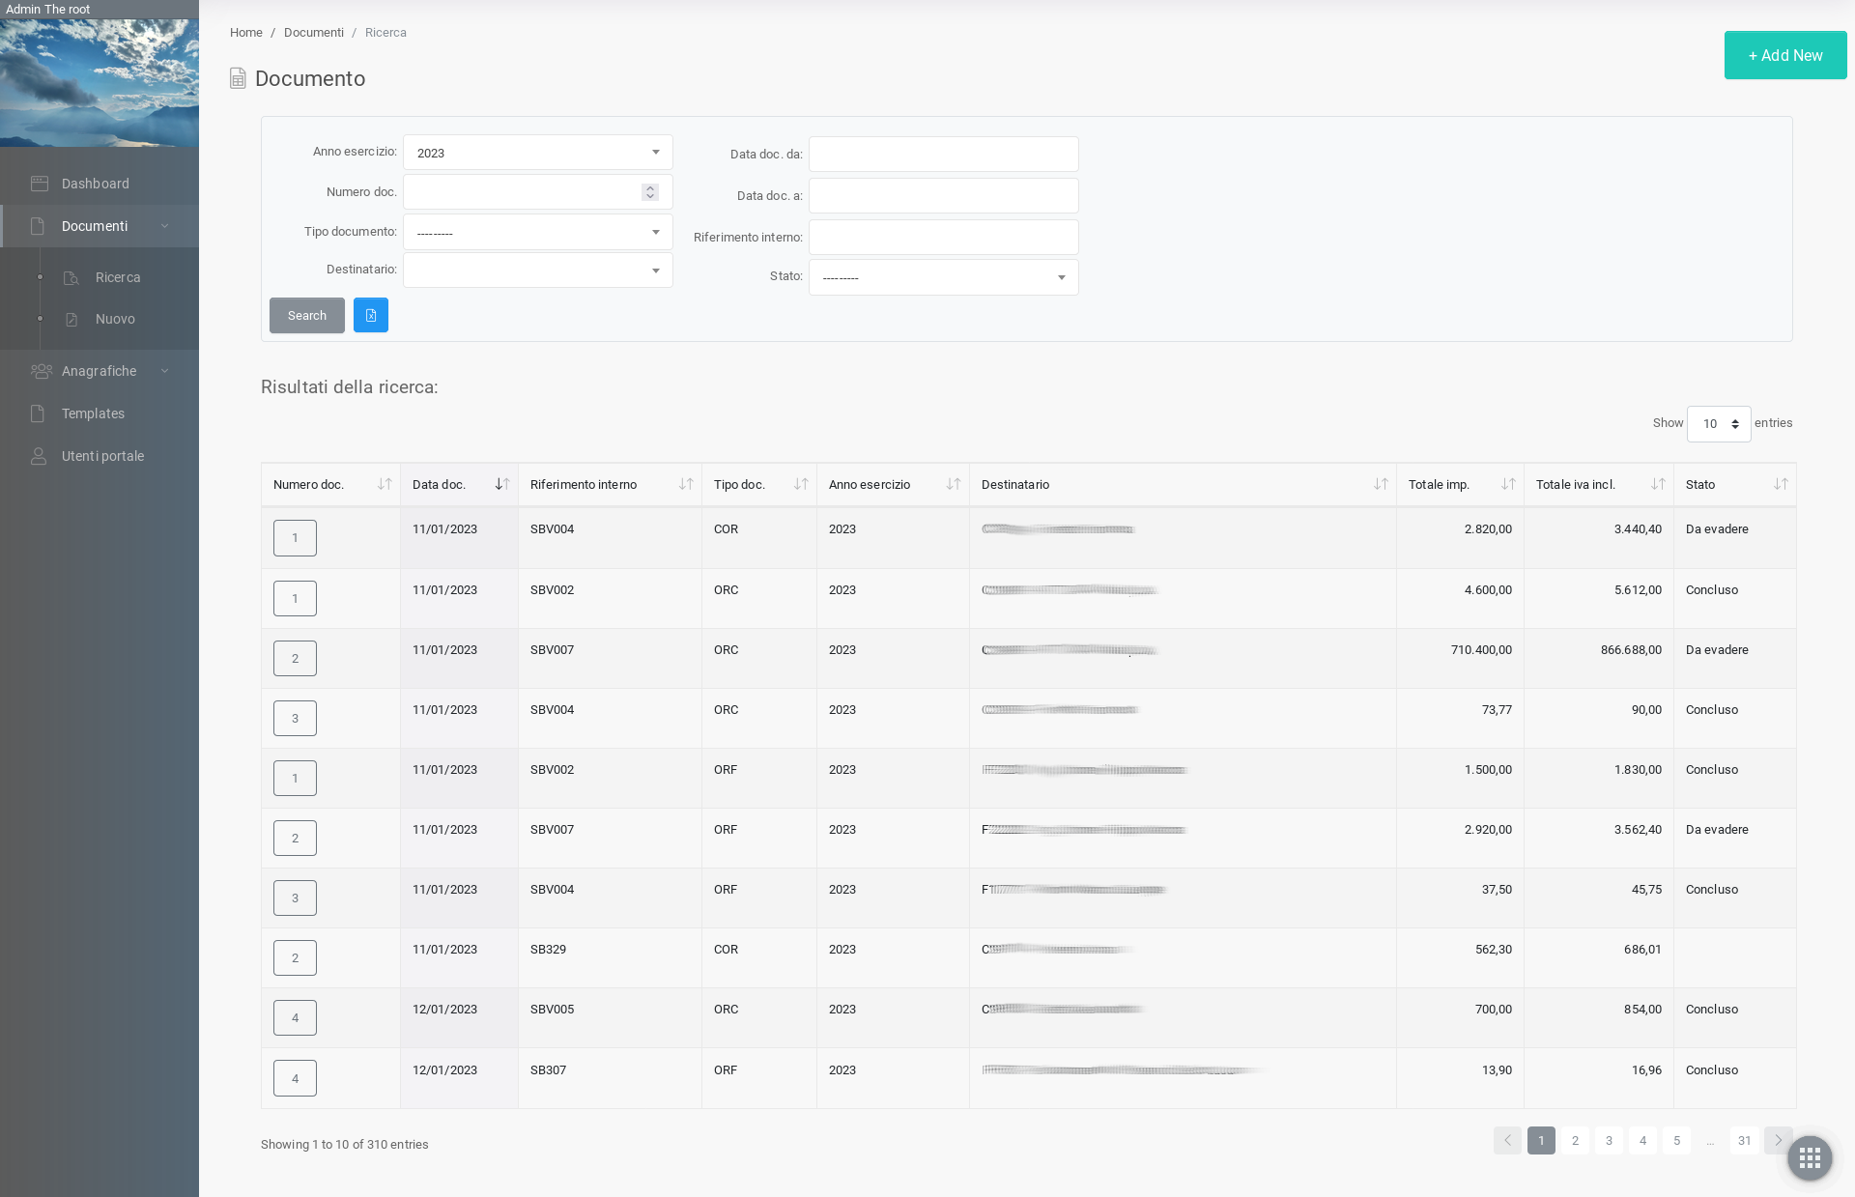The width and height of the screenshot is (1855, 1197).
Task: Go to previous page arrow
Action: click(x=1507, y=1140)
